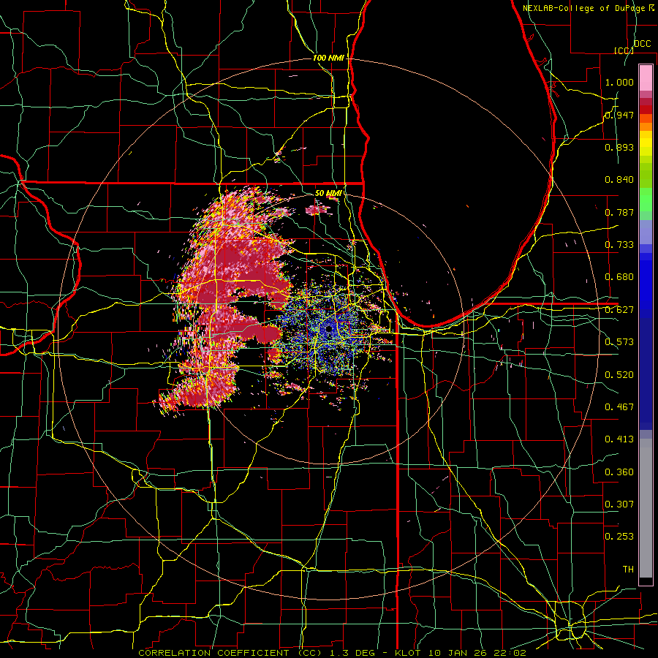Click the [CC] units label above the color bar

point(624,50)
